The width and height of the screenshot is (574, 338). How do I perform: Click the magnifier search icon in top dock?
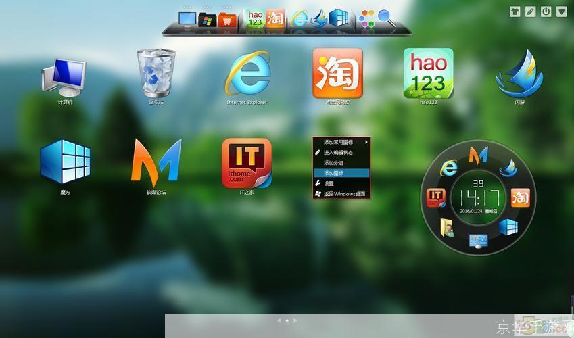[386, 18]
